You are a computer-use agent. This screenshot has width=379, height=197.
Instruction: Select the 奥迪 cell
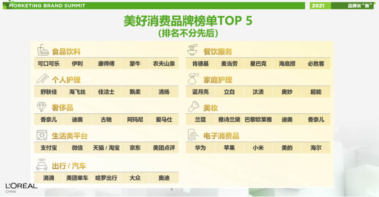[x=164, y=178]
